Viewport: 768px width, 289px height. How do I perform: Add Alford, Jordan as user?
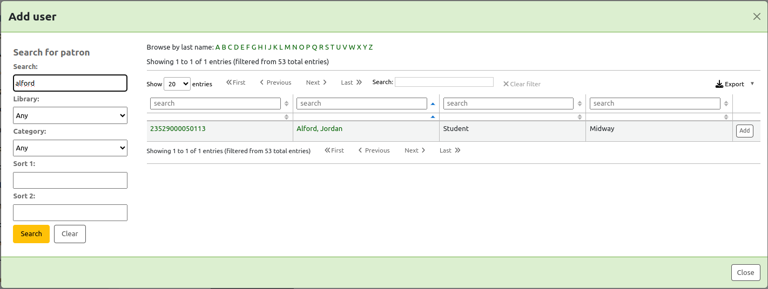[x=744, y=131]
